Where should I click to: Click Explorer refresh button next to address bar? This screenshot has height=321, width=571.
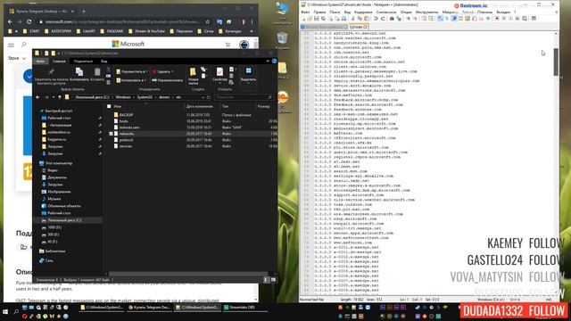(208, 97)
